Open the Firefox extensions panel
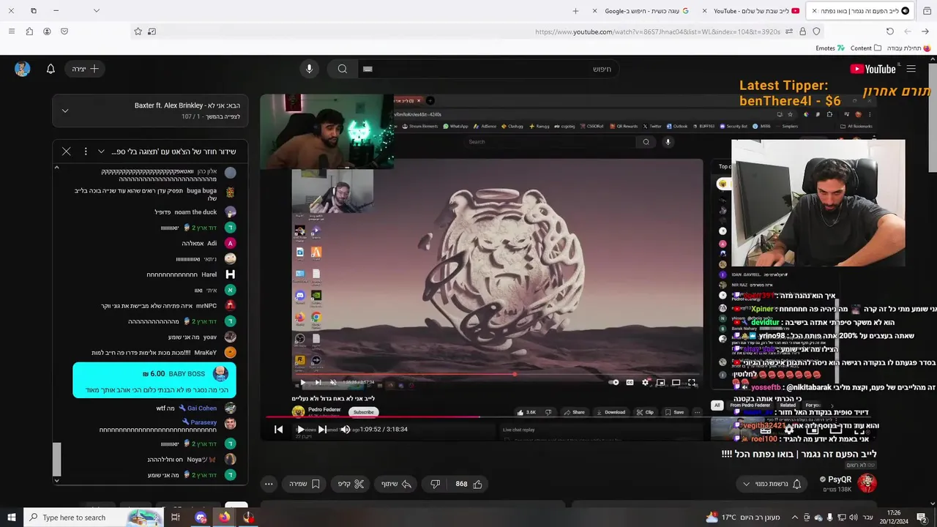937x527 pixels. pyautogui.click(x=29, y=31)
